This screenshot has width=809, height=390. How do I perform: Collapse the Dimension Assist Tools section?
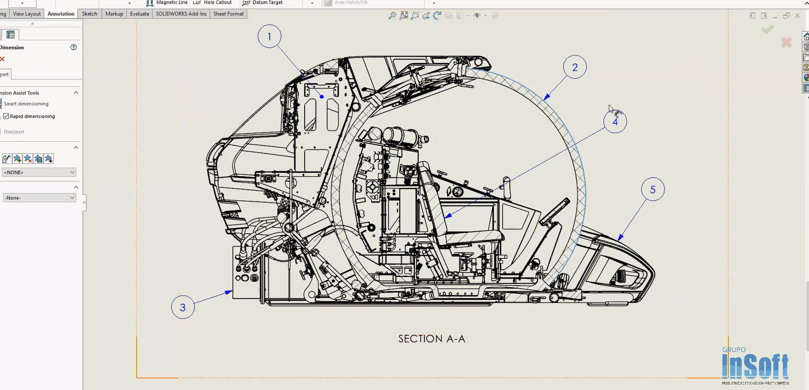76,93
